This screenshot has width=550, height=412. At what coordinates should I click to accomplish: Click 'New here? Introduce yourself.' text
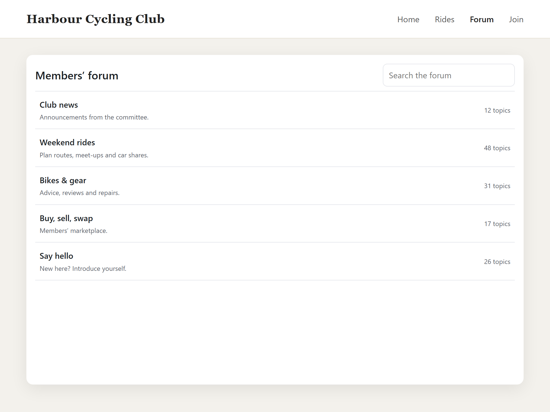(83, 269)
